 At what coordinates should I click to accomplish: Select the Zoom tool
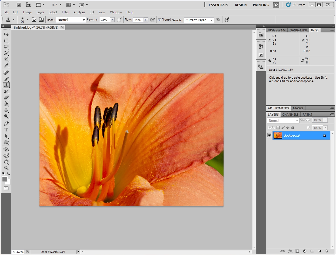tap(6, 168)
